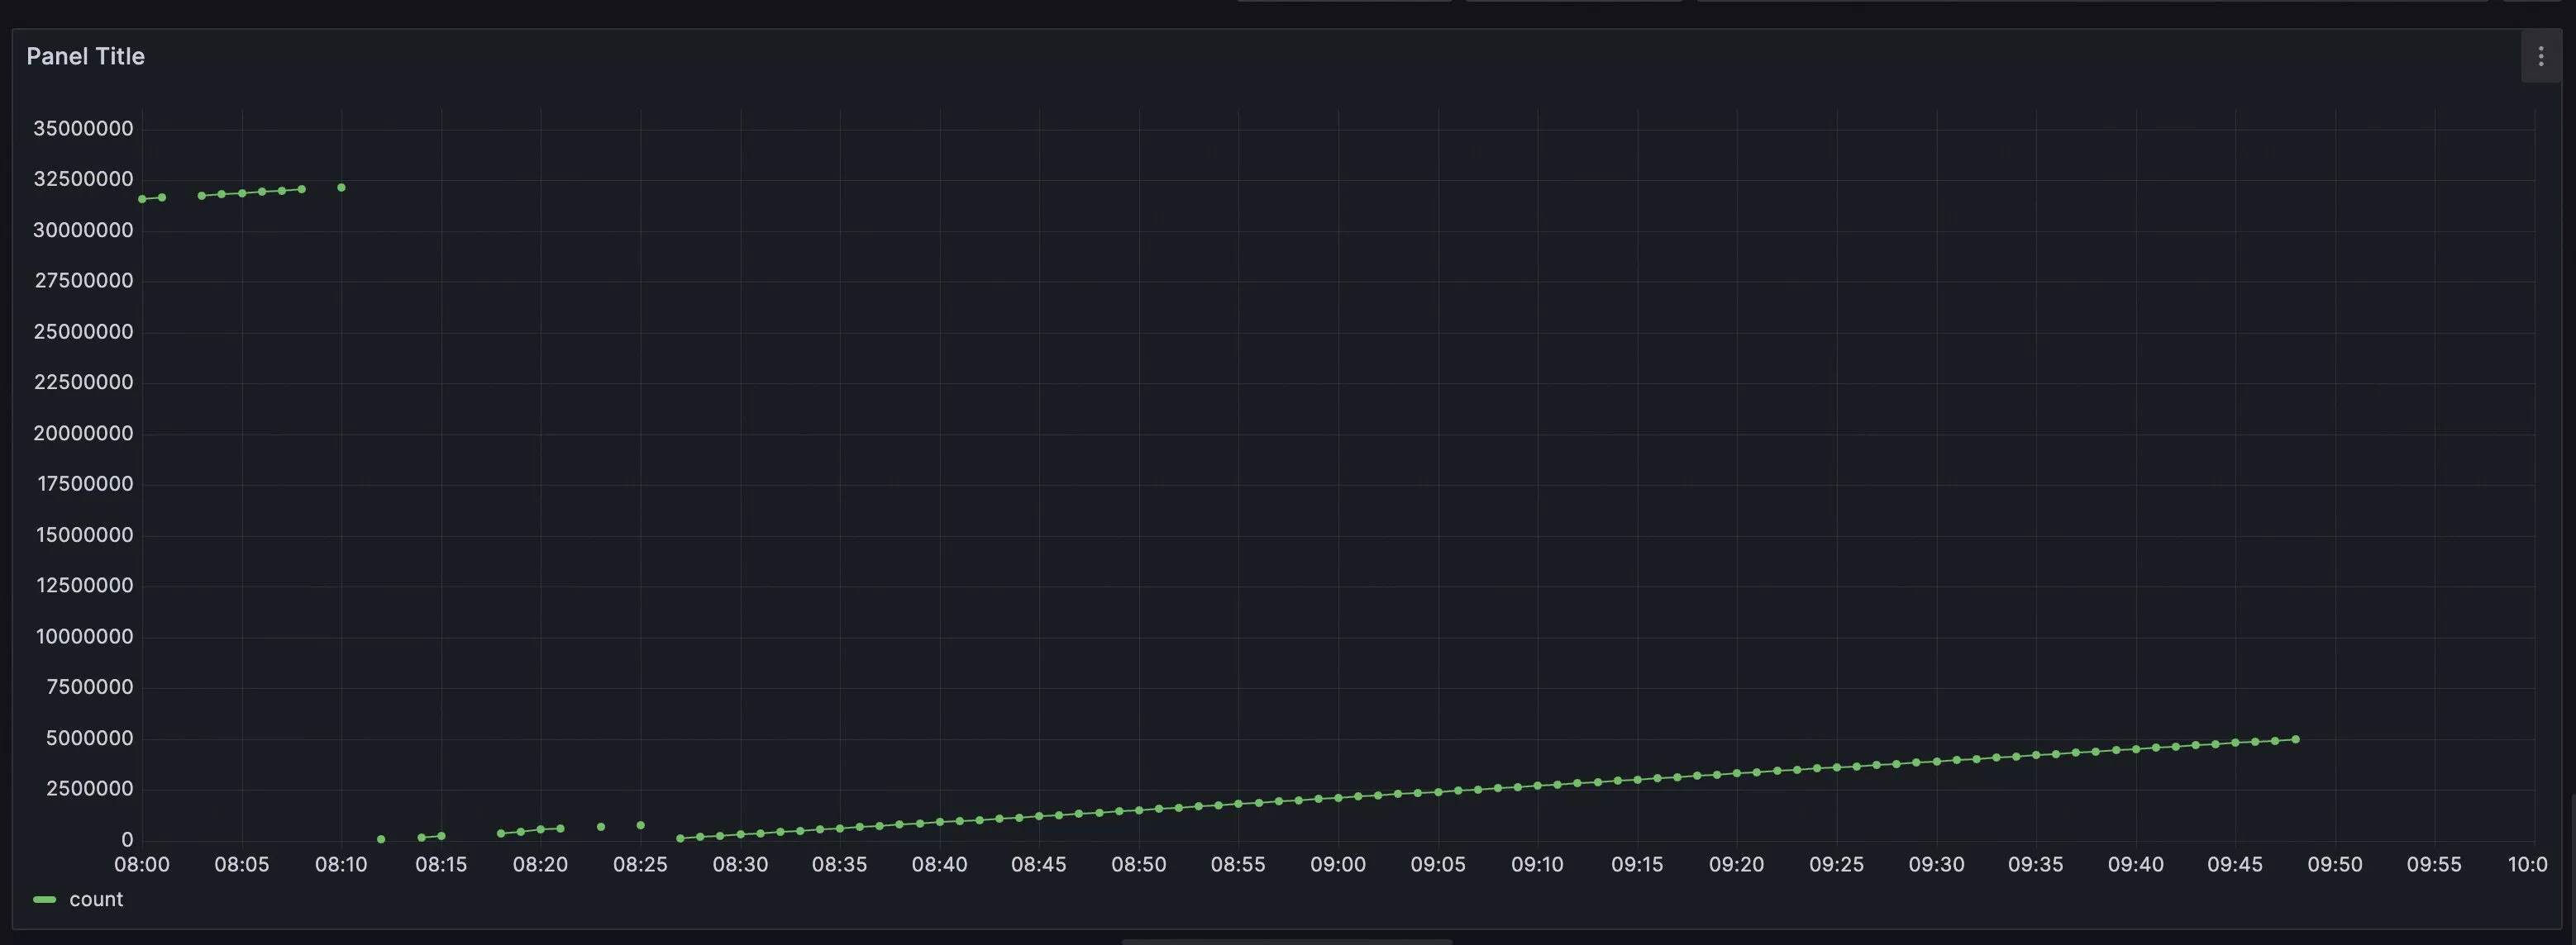Click the horizontal scrollbar at the bottom
The width and height of the screenshot is (2576, 945).
1286,941
